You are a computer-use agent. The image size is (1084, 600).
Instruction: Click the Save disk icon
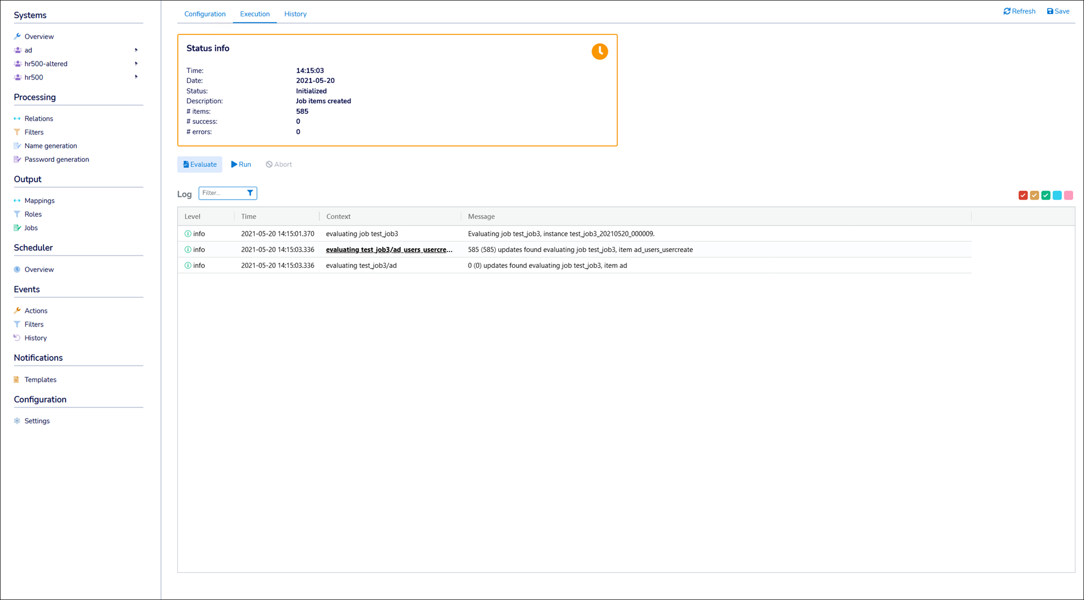point(1050,11)
